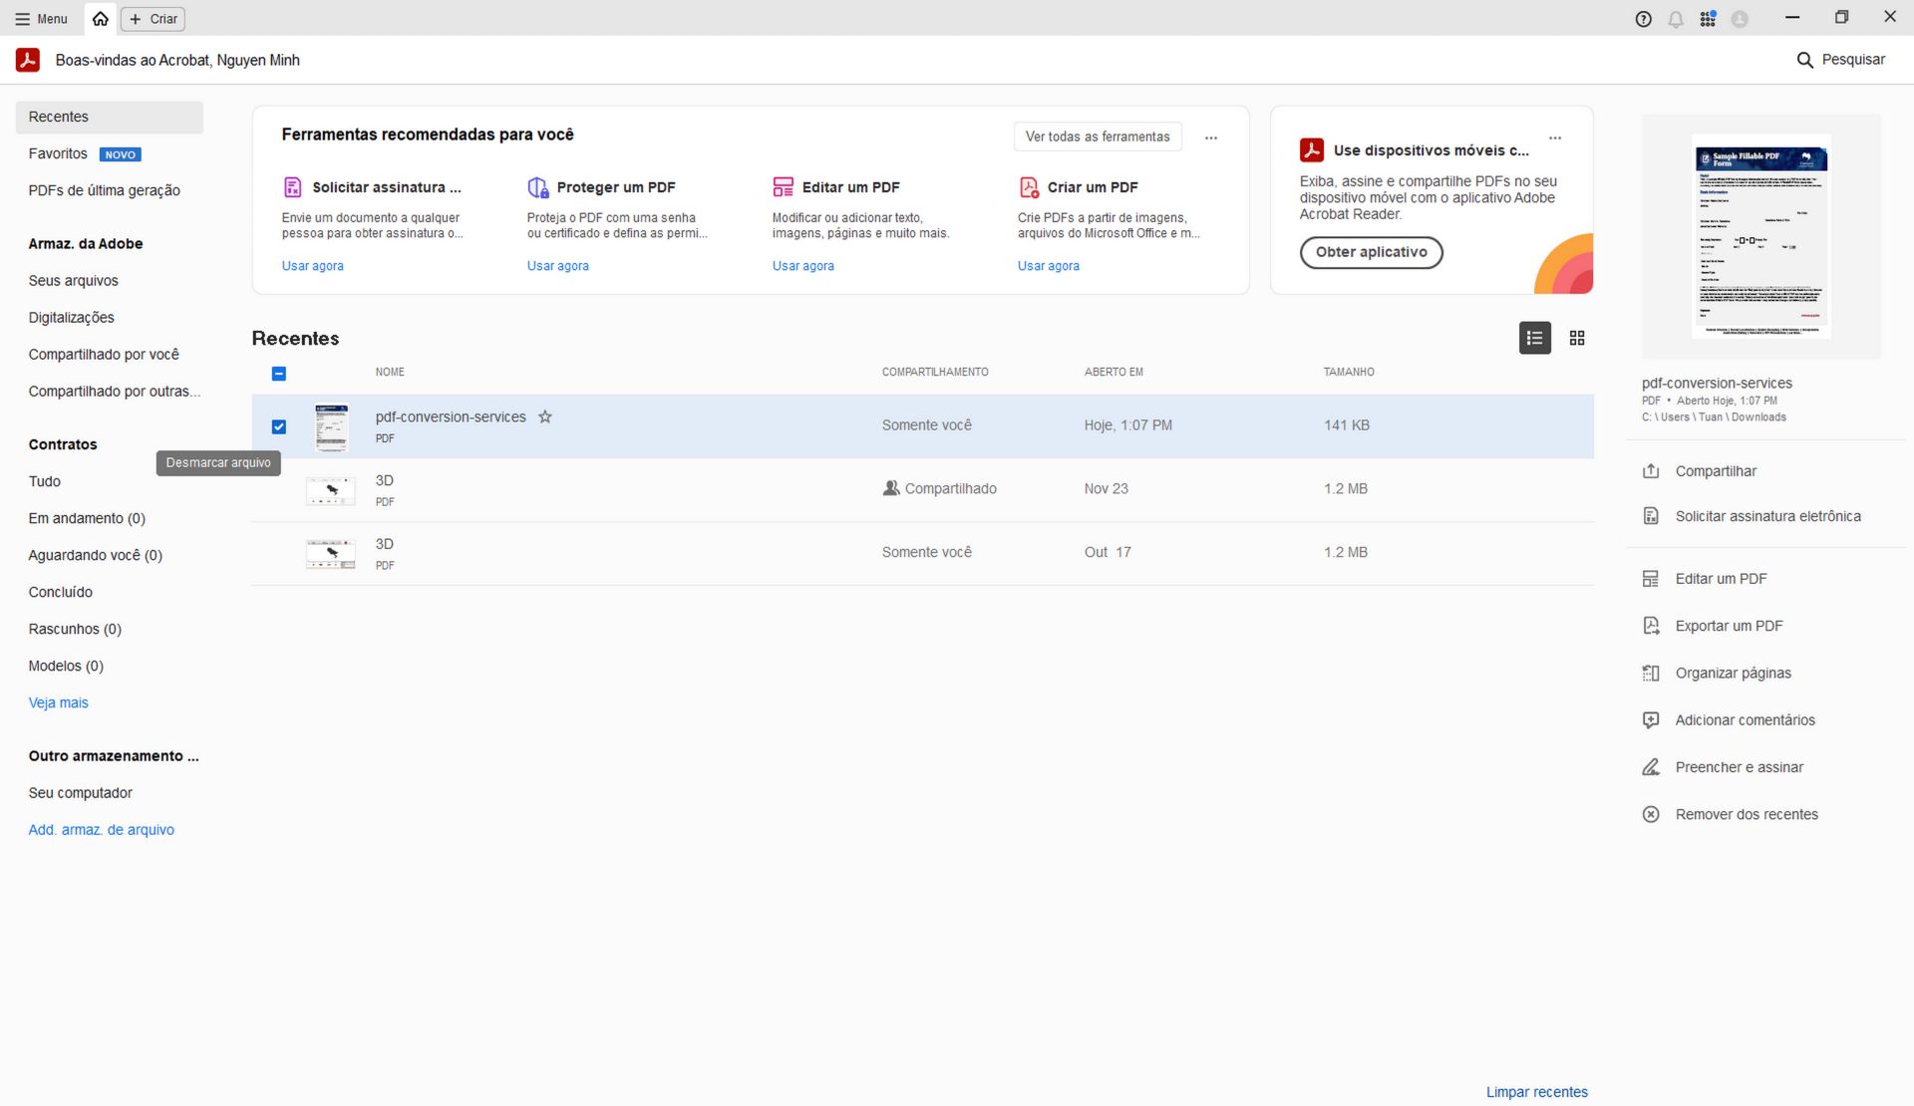
Task: Click Limpar recentes link
Action: pos(1536,1092)
